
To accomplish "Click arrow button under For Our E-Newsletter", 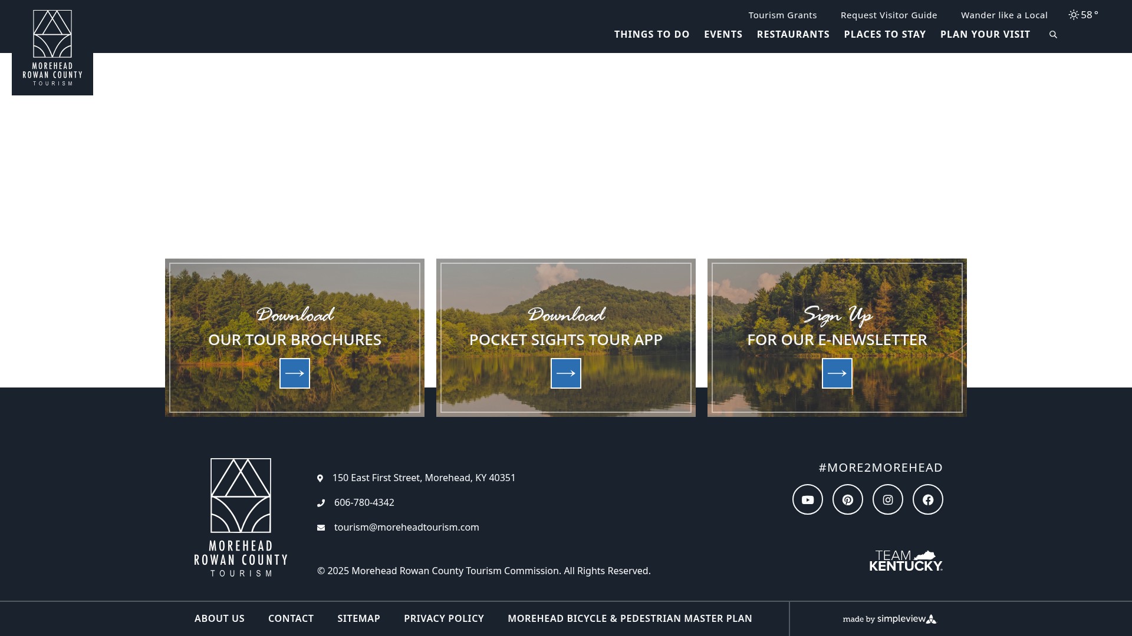I will [837, 373].
